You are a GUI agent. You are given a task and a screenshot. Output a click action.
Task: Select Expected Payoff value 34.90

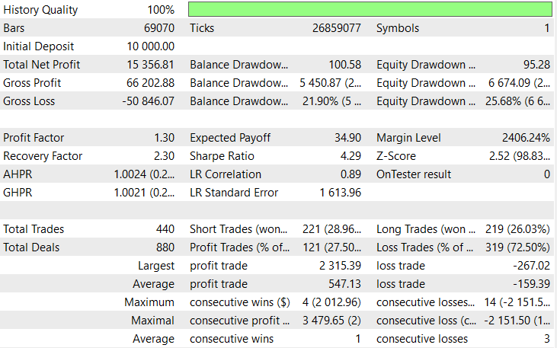(x=347, y=138)
